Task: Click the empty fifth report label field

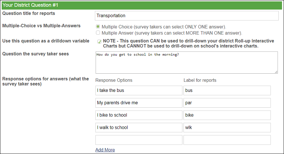Action: tap(227, 140)
